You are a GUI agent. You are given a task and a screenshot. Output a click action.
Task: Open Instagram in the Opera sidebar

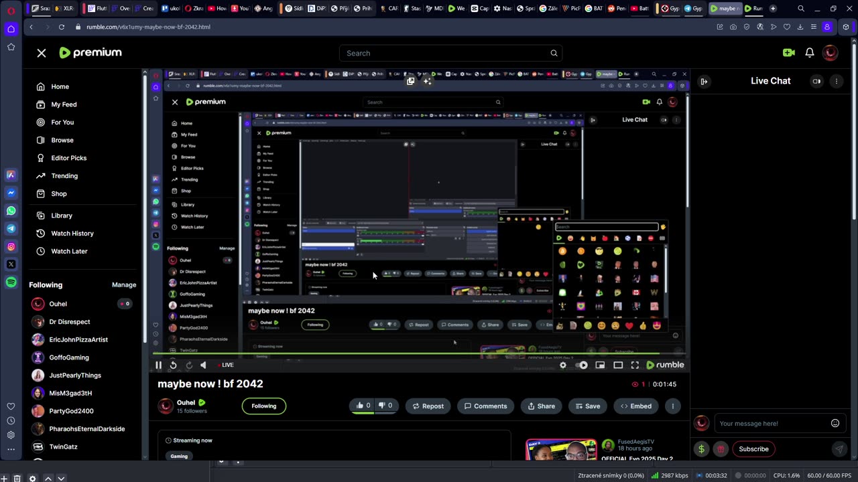[11, 246]
